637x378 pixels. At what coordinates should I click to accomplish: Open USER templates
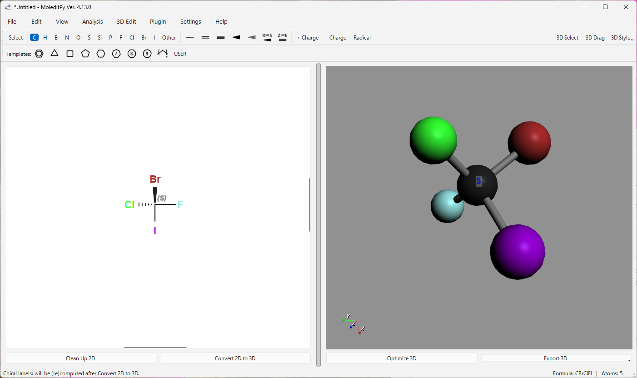point(180,54)
